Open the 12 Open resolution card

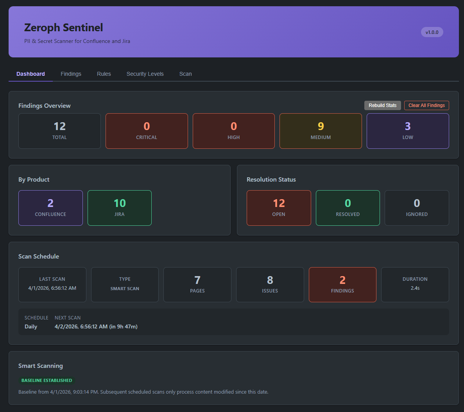[x=279, y=208]
